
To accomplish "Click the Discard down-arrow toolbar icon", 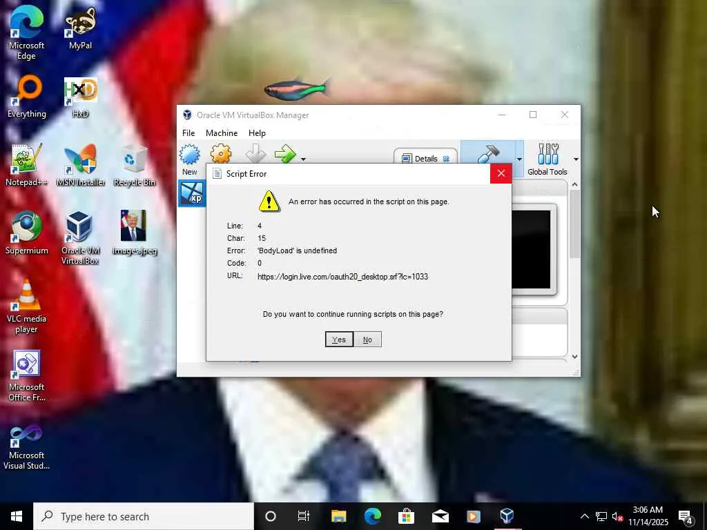I will [255, 154].
